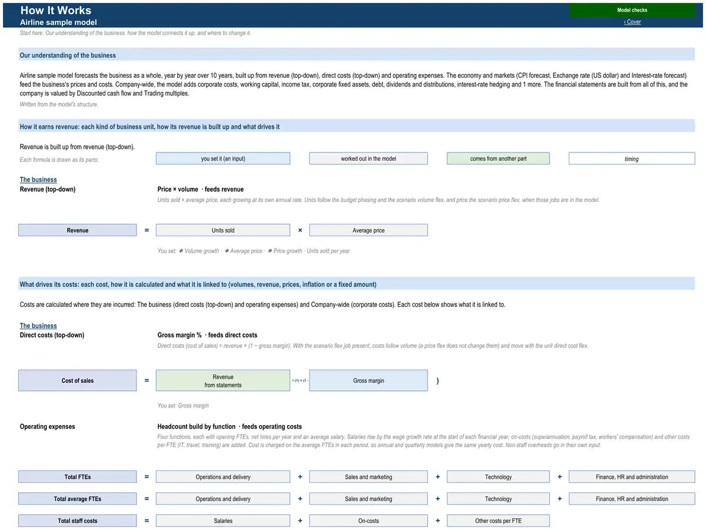The image size is (706, 530).
Task: Click the 'Operating expenses' label
Action: point(48,426)
